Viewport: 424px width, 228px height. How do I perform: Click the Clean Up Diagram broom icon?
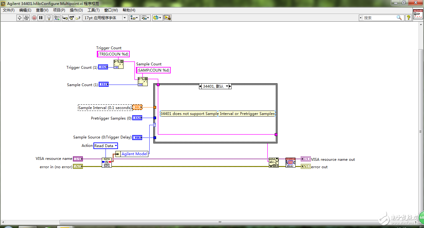pyautogui.click(x=167, y=18)
